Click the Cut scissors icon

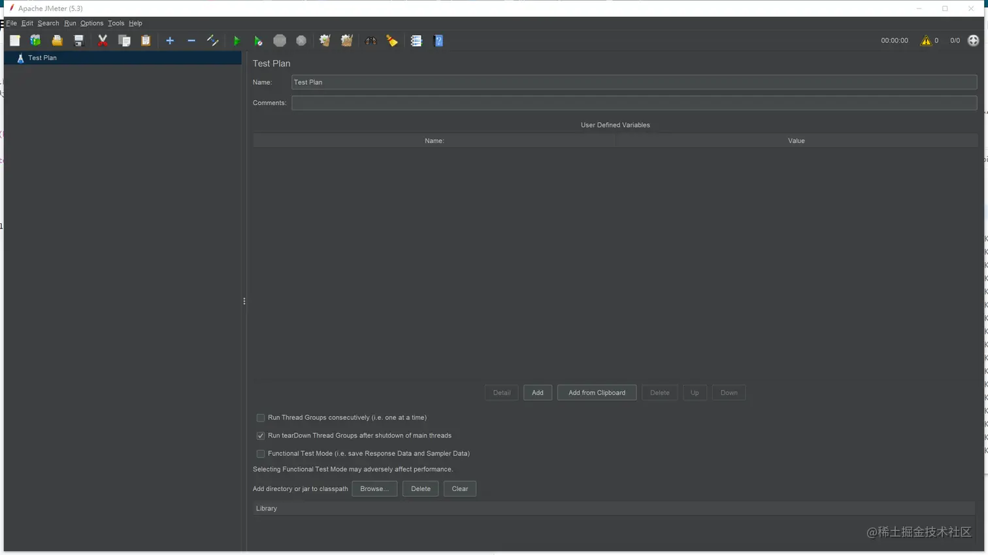tap(103, 40)
